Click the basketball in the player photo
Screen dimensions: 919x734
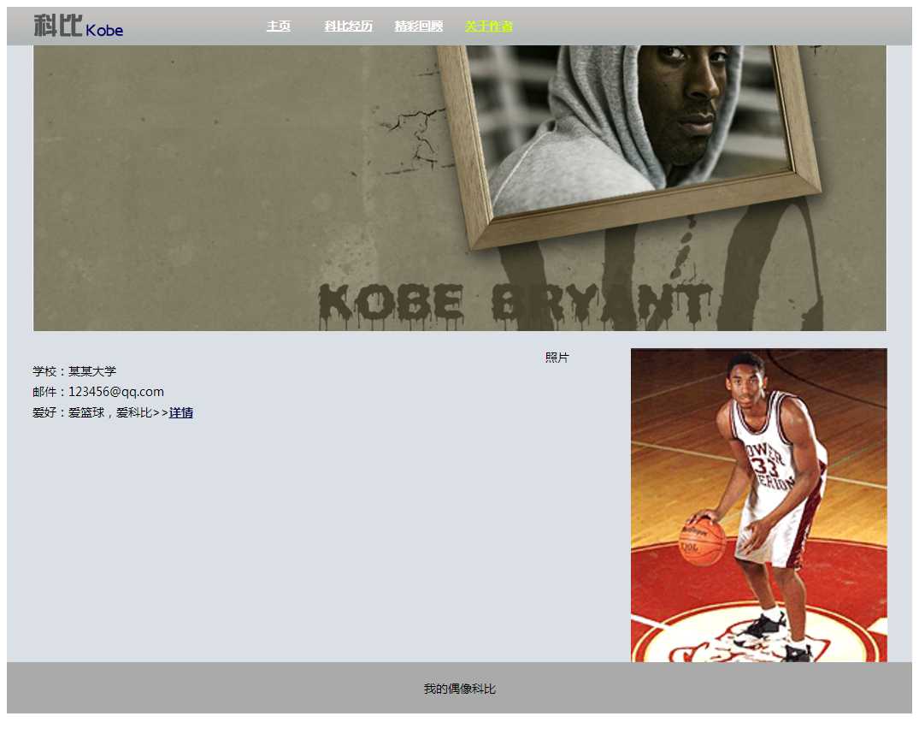point(702,542)
